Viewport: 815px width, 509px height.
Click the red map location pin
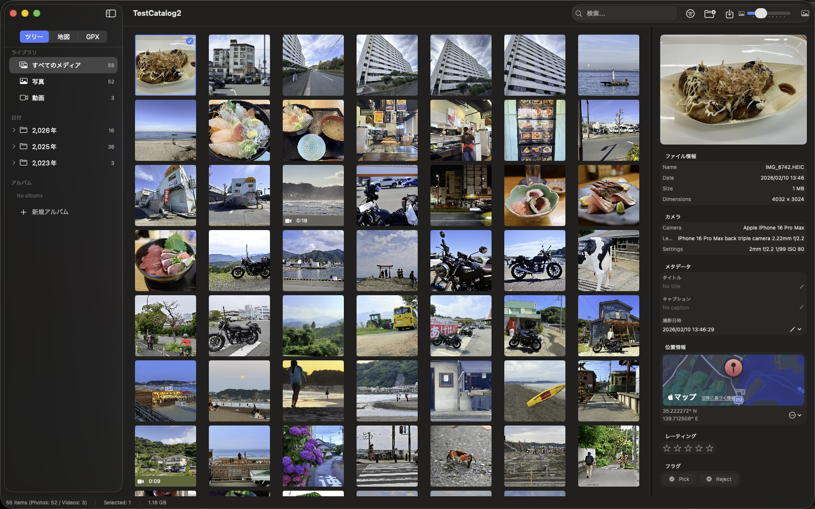[x=733, y=366]
